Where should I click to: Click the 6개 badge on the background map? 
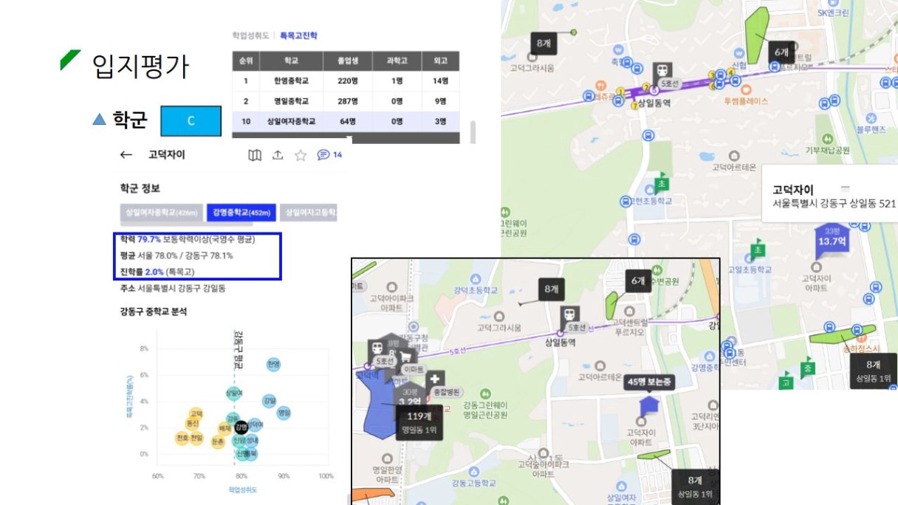(x=781, y=52)
